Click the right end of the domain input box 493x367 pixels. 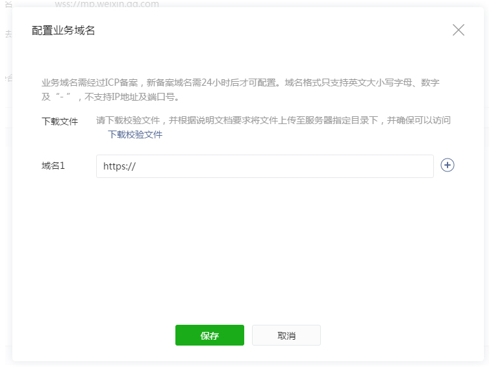[422, 166]
